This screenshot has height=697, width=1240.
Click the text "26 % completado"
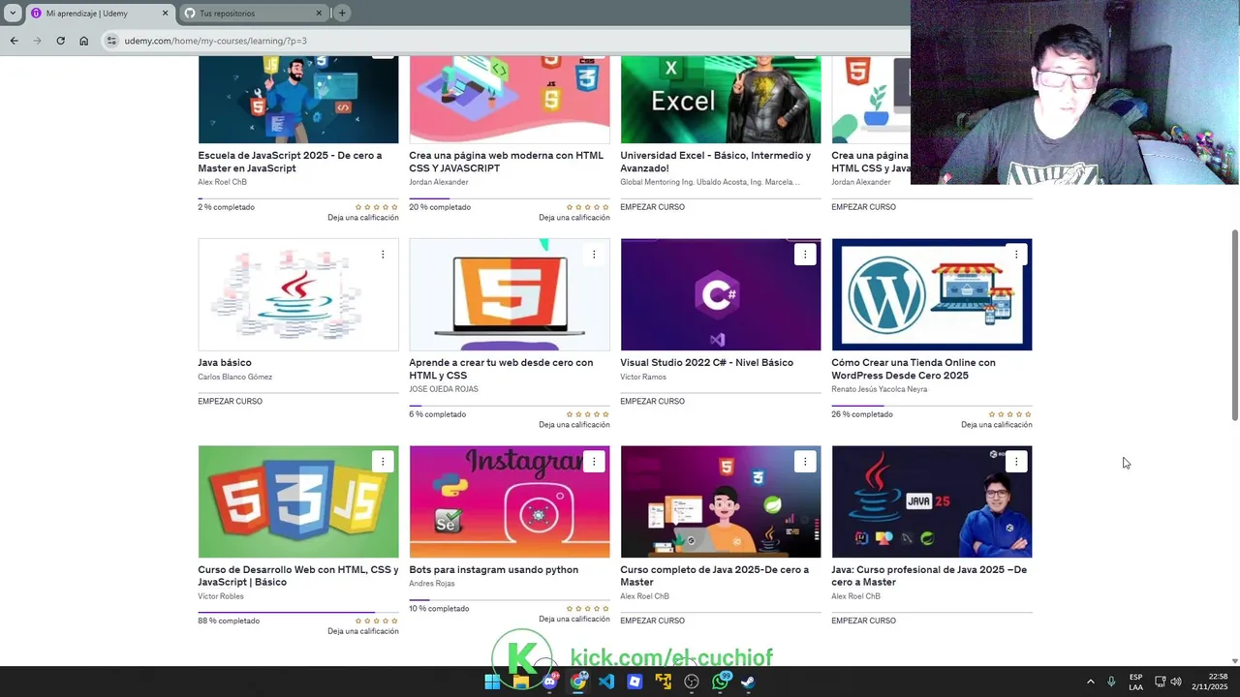pyautogui.click(x=862, y=414)
